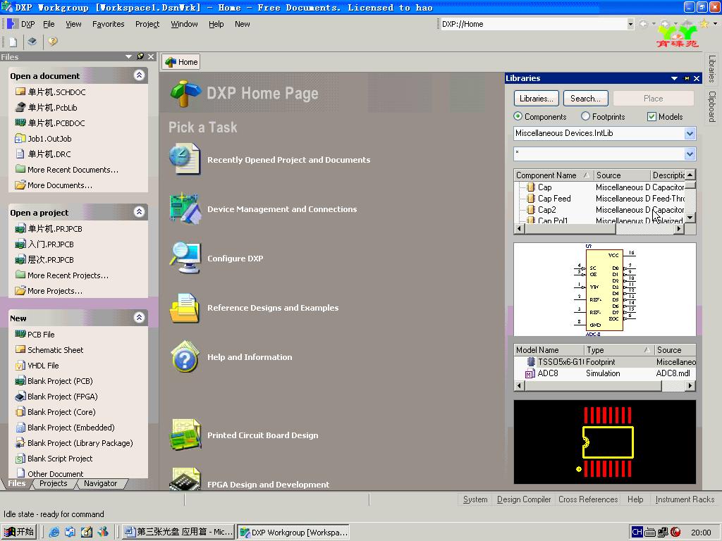Image resolution: width=722 pixels, height=541 pixels.
Task: Open Libraries panel options dropdown arrow
Action: pyautogui.click(x=674, y=79)
